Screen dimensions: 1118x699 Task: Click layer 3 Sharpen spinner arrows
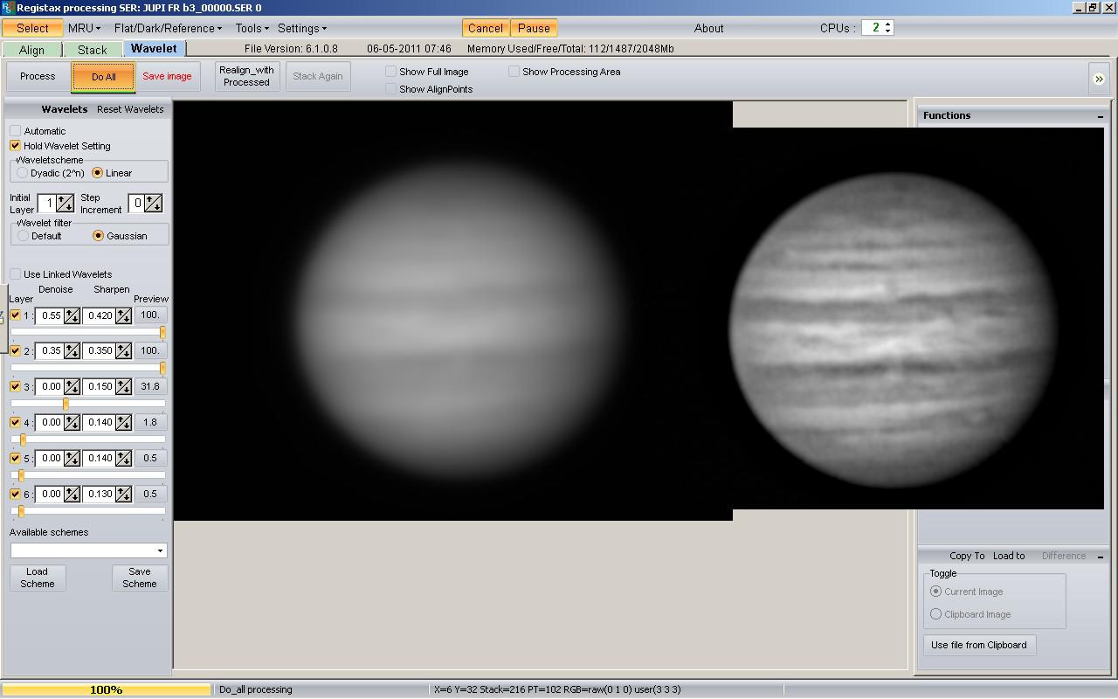[124, 387]
